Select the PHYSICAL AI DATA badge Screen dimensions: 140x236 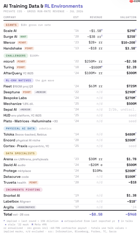[20, 128]
